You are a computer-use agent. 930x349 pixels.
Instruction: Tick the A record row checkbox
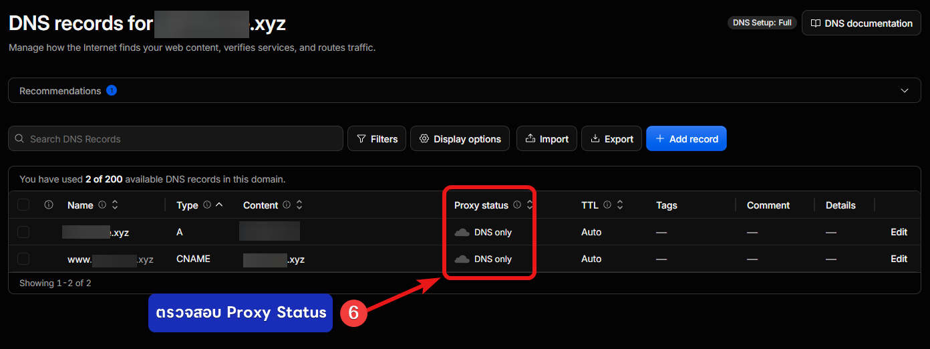[23, 232]
